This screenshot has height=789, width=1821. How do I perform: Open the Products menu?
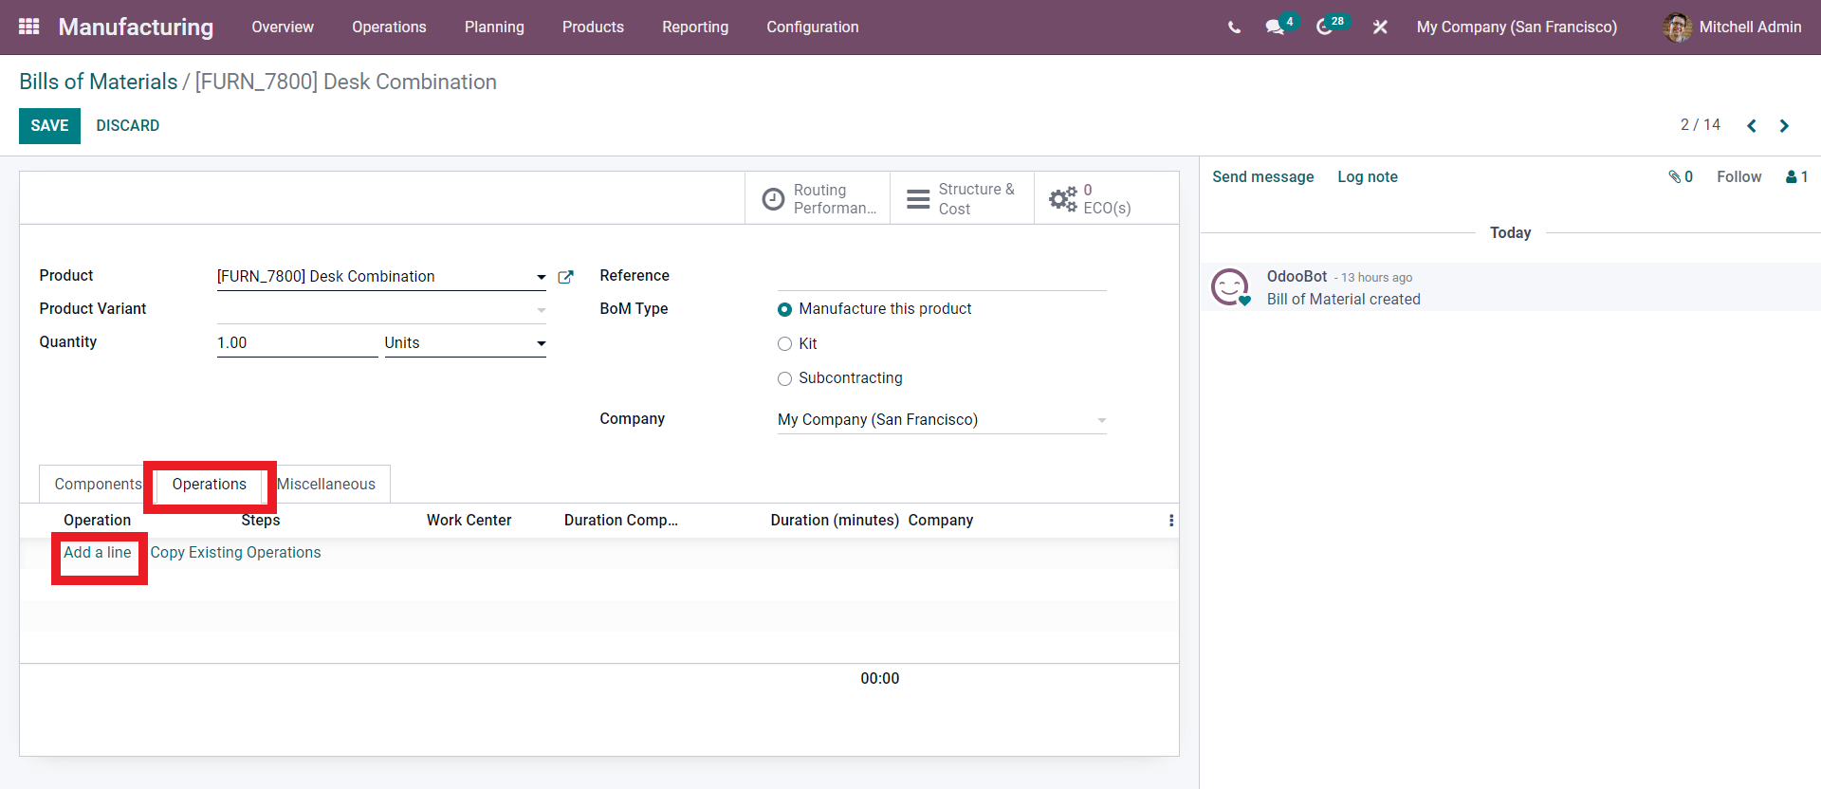click(593, 28)
